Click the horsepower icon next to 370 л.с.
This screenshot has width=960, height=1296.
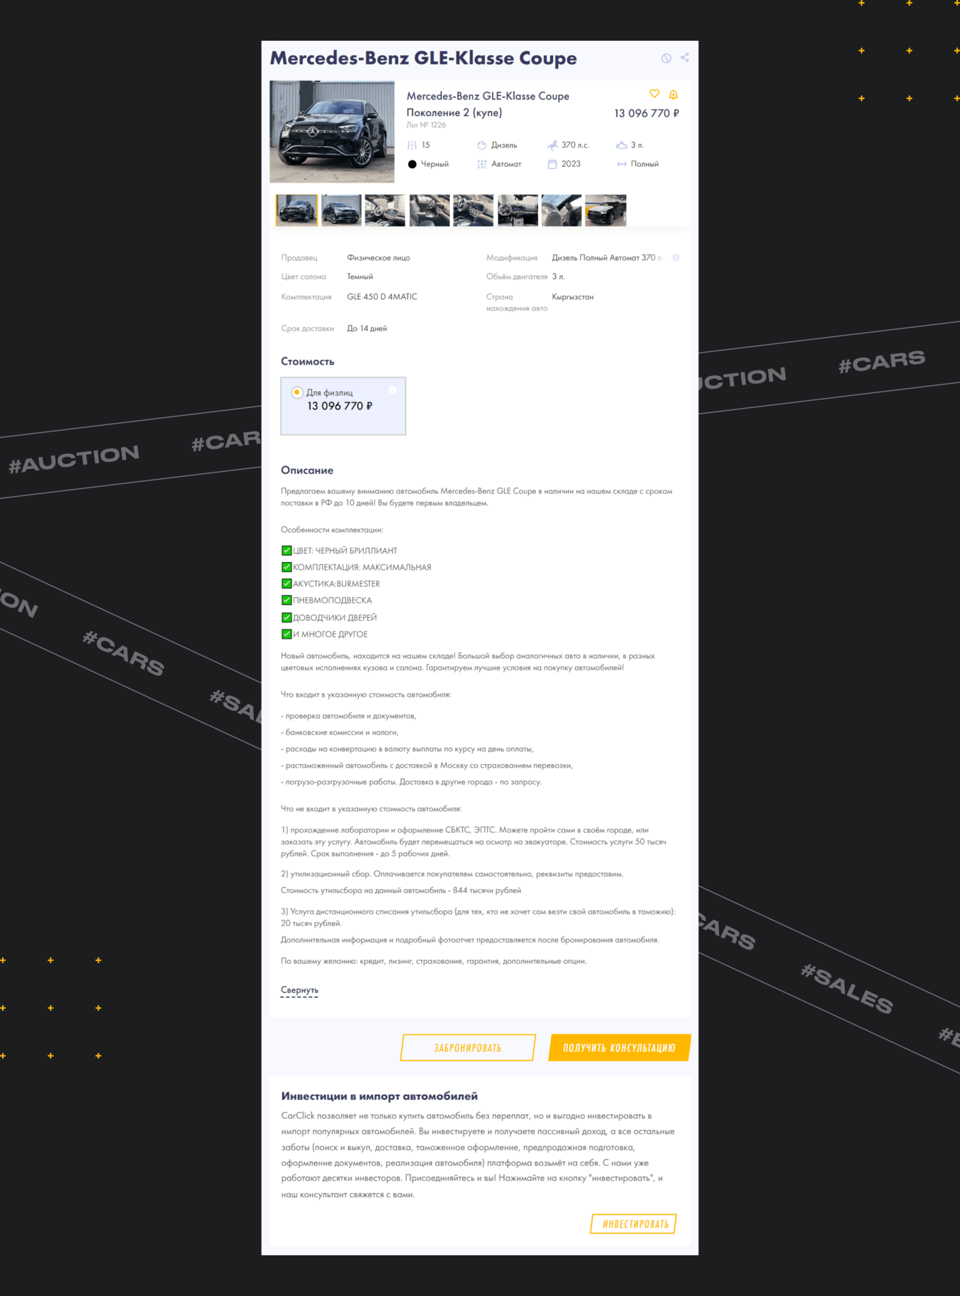[x=552, y=145]
